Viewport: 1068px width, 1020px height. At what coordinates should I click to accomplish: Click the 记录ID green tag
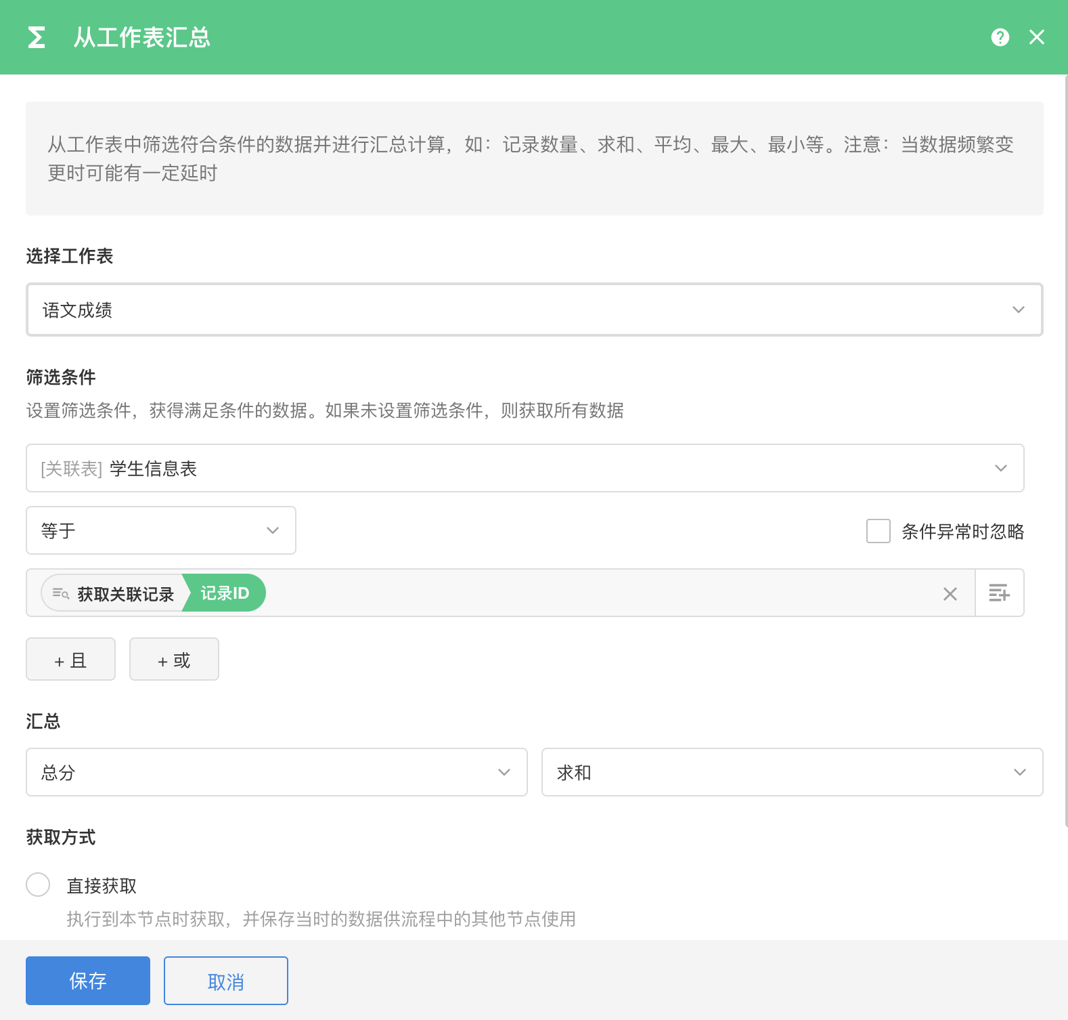point(225,593)
